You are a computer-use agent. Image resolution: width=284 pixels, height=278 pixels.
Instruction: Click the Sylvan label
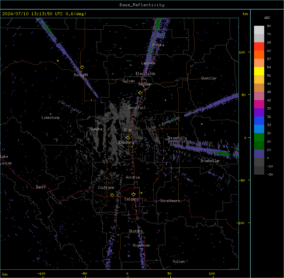click(x=128, y=81)
